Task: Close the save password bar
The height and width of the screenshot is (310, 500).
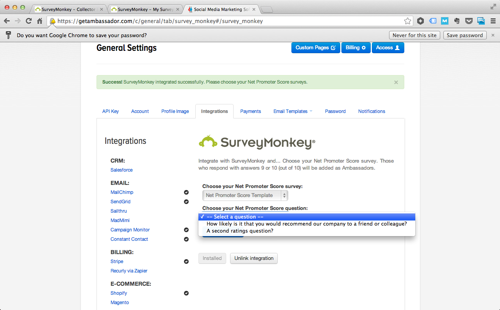Action: [x=493, y=35]
